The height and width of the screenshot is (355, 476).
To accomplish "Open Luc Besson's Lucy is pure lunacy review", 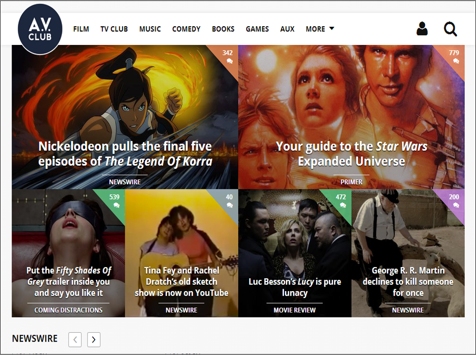I will click(295, 287).
